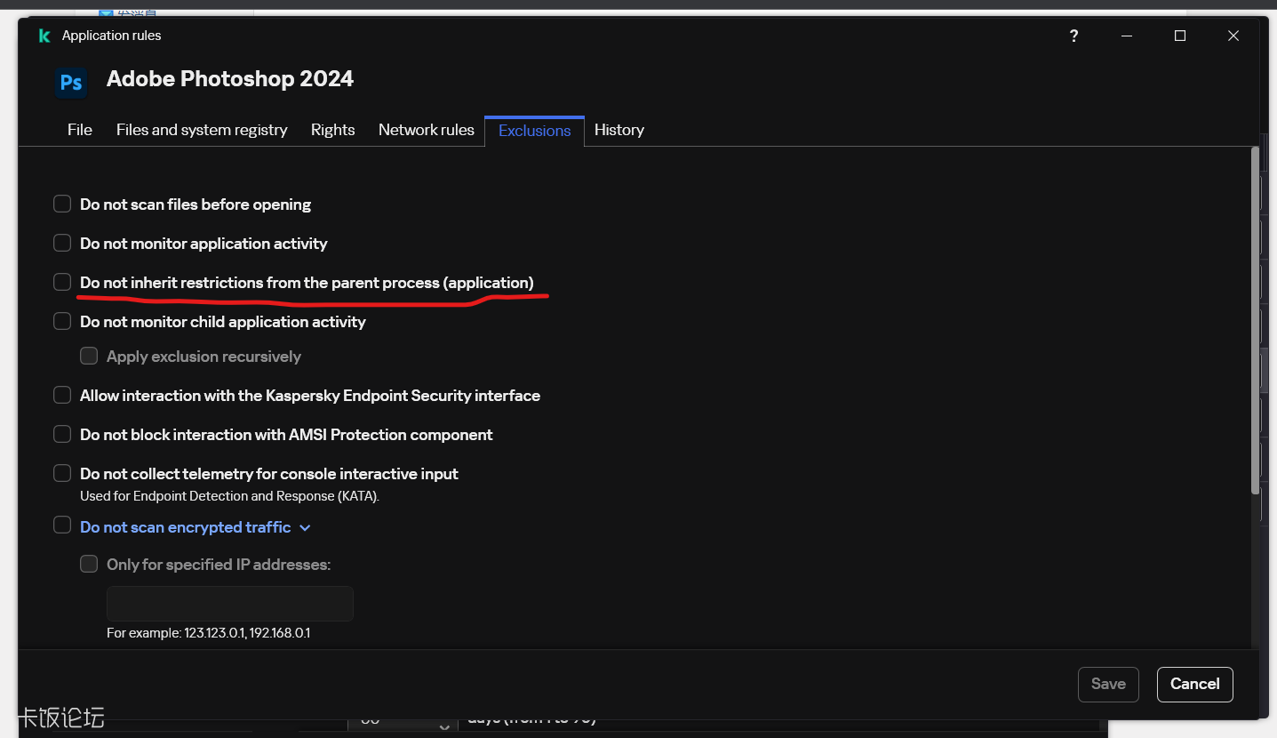The height and width of the screenshot is (738, 1277).
Task: Toggle Do not monitor application activity checkbox
Action: coord(62,243)
